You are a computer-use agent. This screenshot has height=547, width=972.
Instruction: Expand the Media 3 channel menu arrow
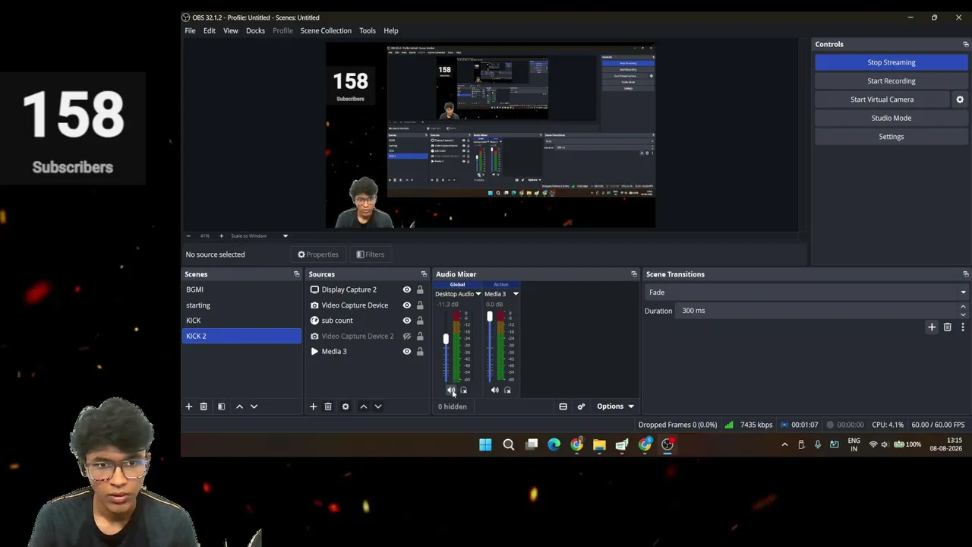516,294
